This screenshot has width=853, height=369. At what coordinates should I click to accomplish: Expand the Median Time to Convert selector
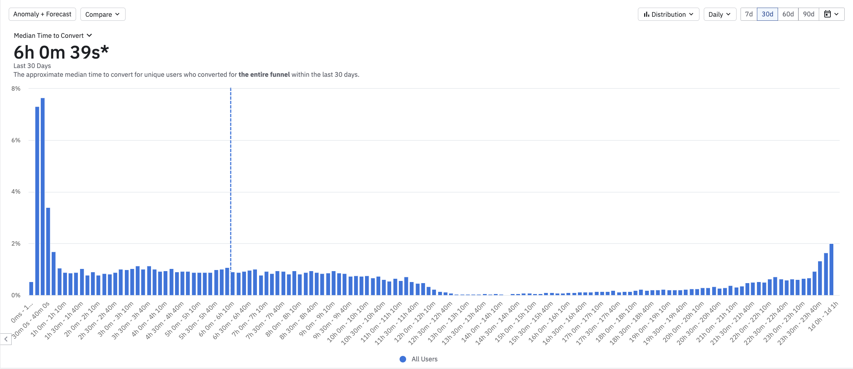(53, 35)
